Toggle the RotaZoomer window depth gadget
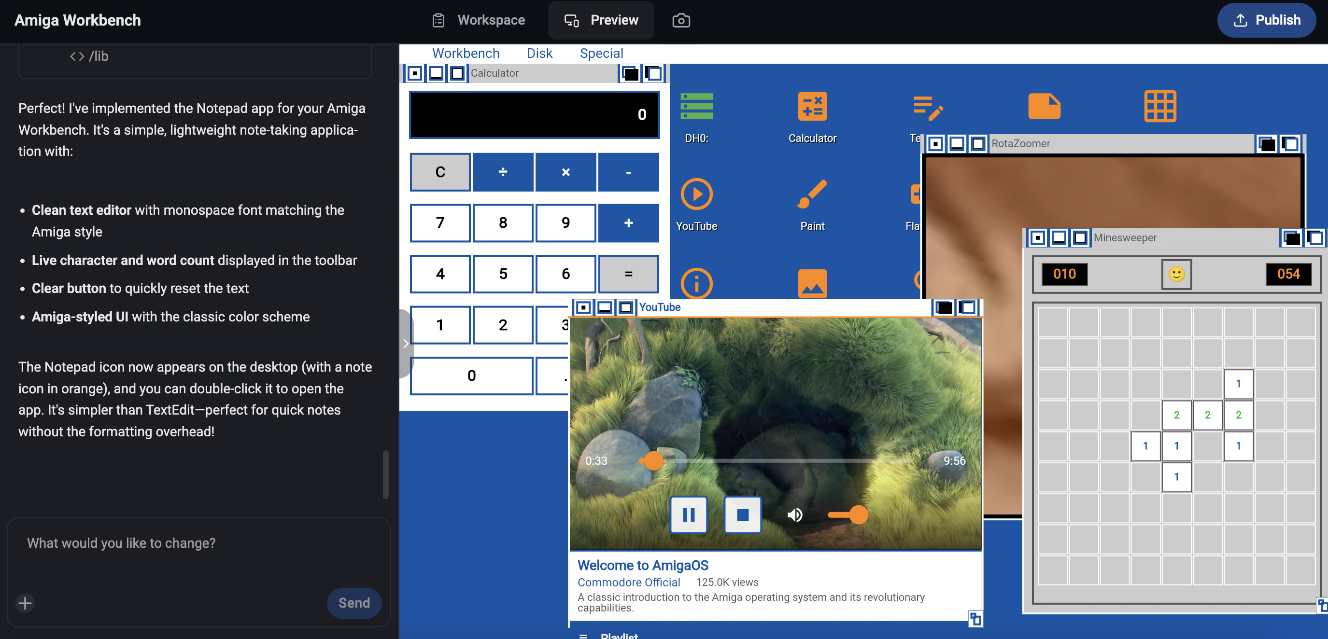This screenshot has height=639, width=1328. (x=1291, y=144)
